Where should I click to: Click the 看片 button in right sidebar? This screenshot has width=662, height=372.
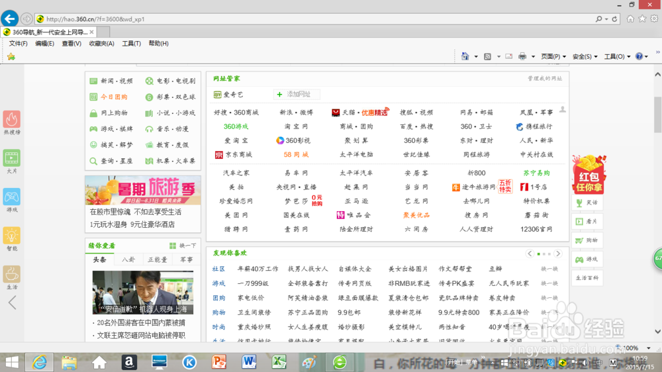pos(587,221)
